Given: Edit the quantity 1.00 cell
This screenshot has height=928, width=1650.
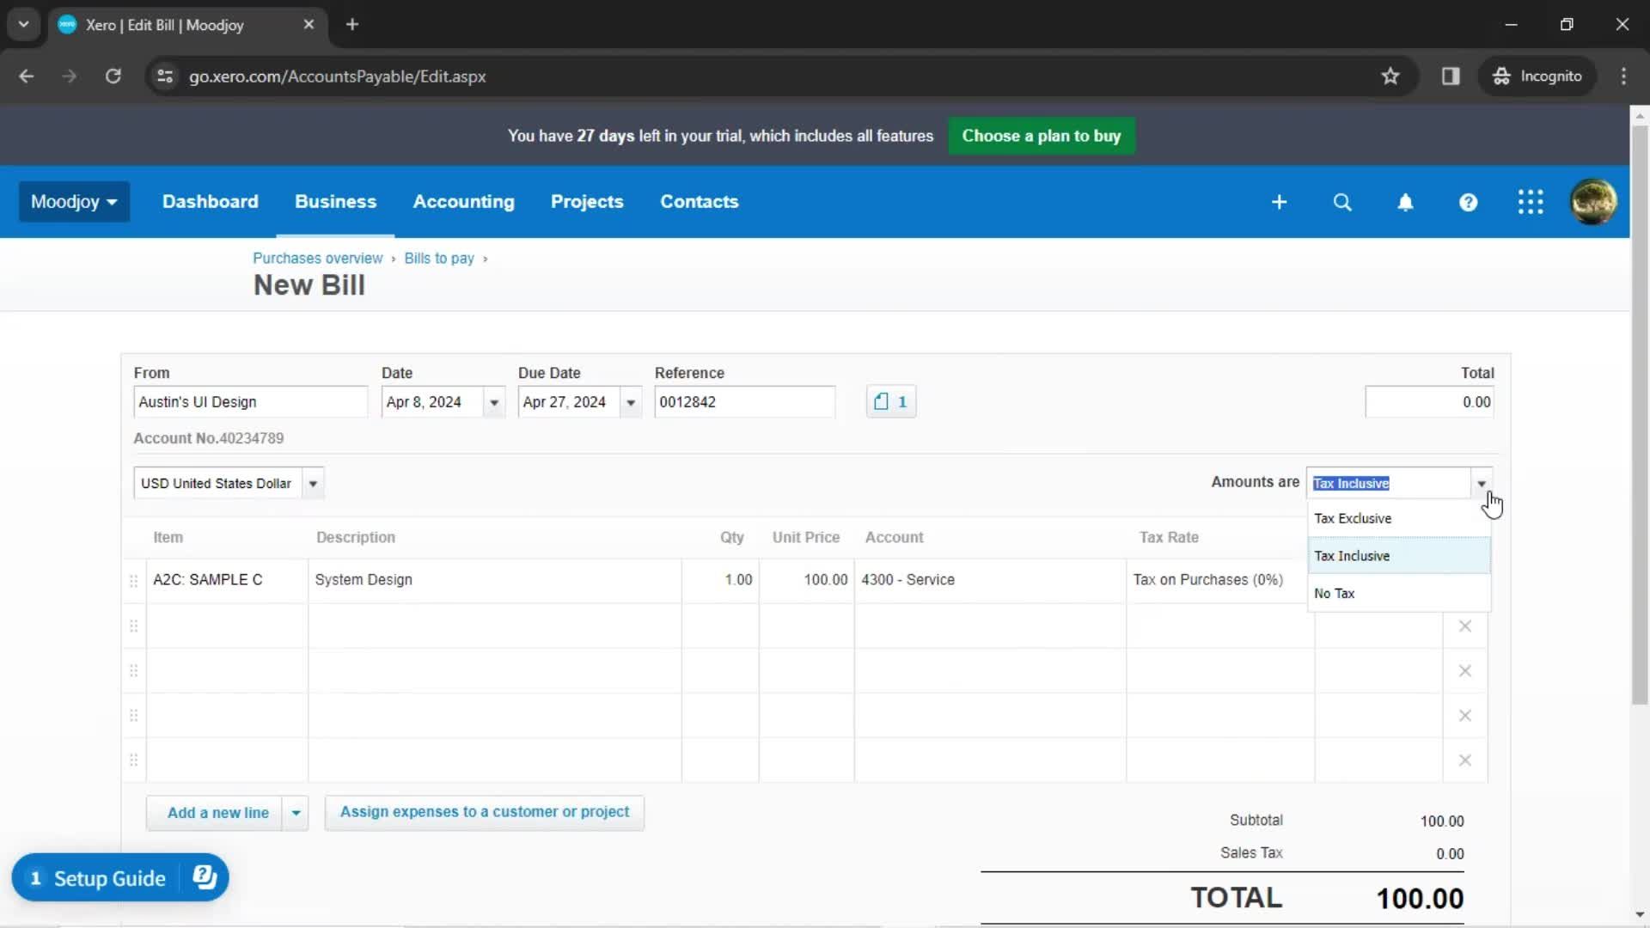Looking at the screenshot, I should pyautogui.click(x=720, y=580).
